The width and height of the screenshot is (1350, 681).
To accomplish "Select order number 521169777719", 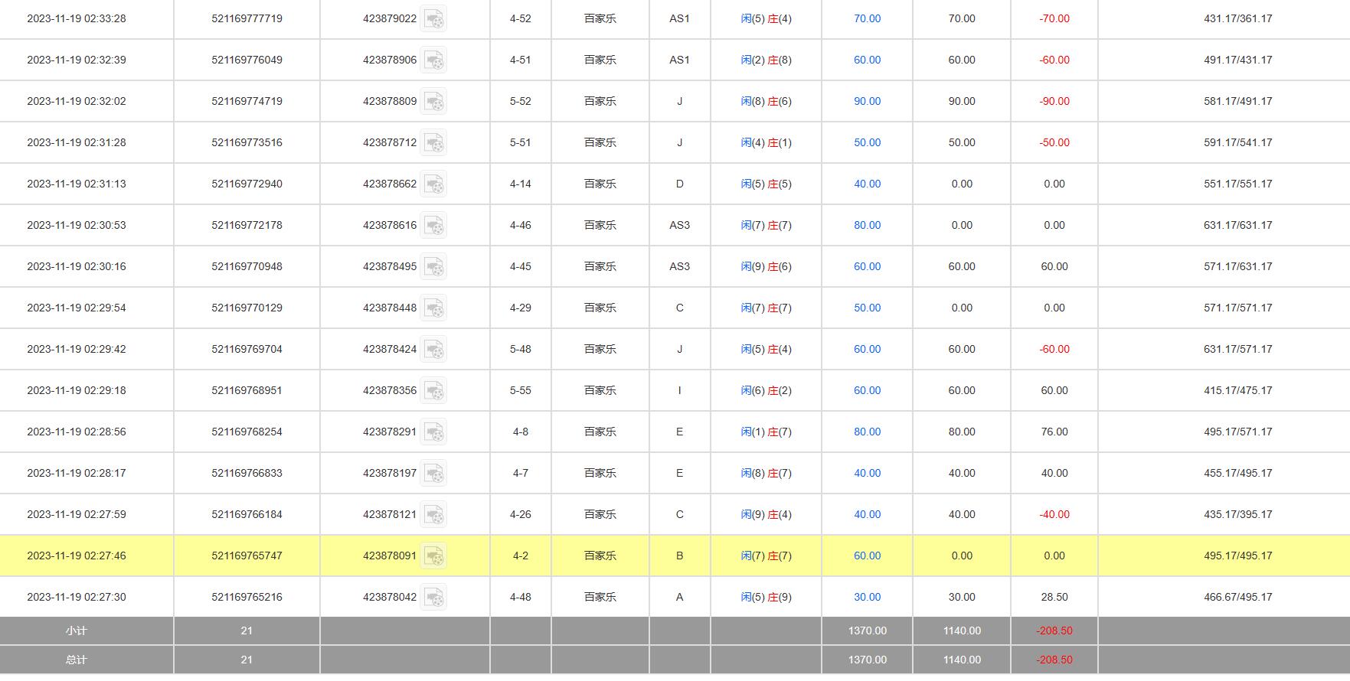I will 247,18.
